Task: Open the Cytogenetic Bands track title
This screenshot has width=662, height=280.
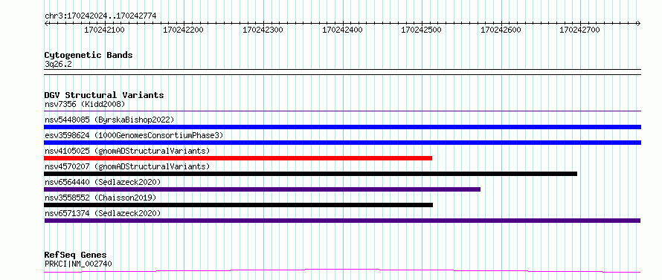Action: (x=89, y=55)
